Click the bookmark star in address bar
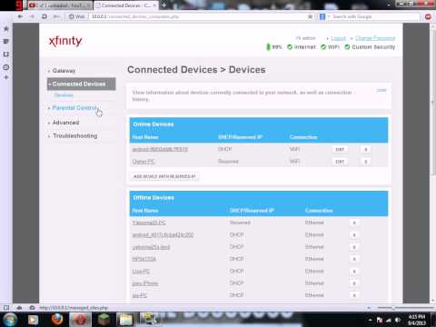 [310, 16]
